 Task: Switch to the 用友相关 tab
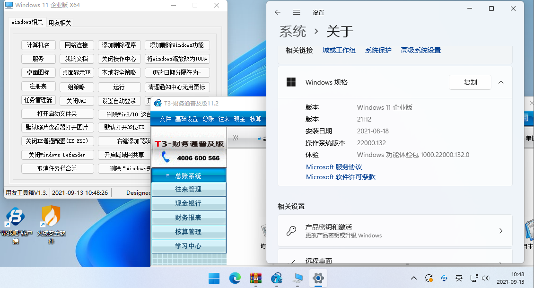[x=60, y=23]
